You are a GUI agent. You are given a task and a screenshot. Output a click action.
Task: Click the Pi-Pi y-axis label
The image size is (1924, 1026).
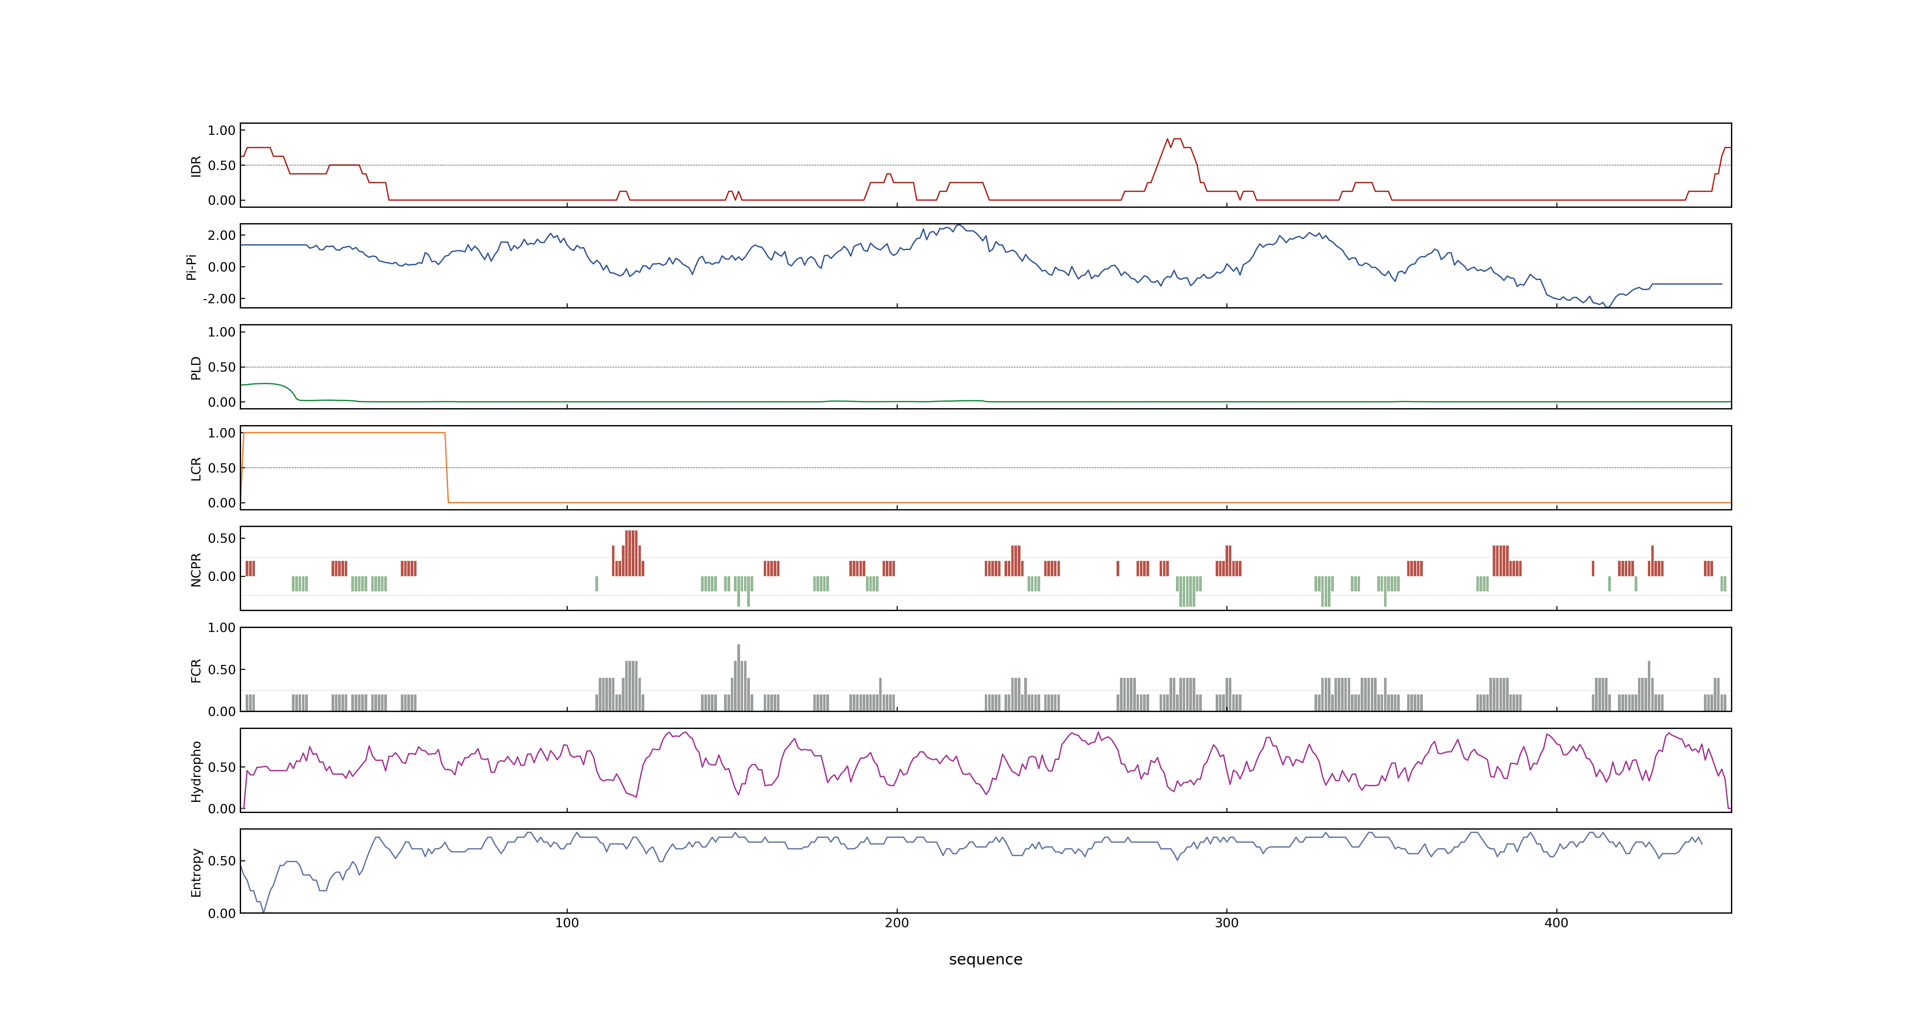coord(191,267)
